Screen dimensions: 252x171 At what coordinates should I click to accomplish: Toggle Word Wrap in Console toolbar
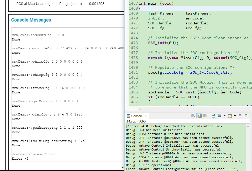[x=205, y=116]
